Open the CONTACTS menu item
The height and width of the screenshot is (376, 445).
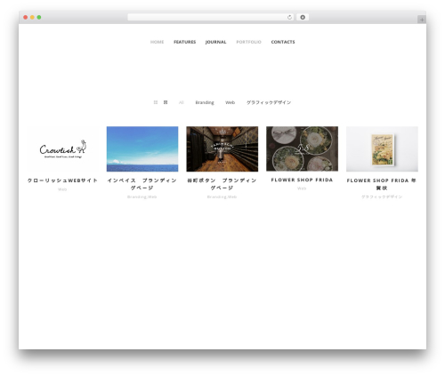coord(283,42)
